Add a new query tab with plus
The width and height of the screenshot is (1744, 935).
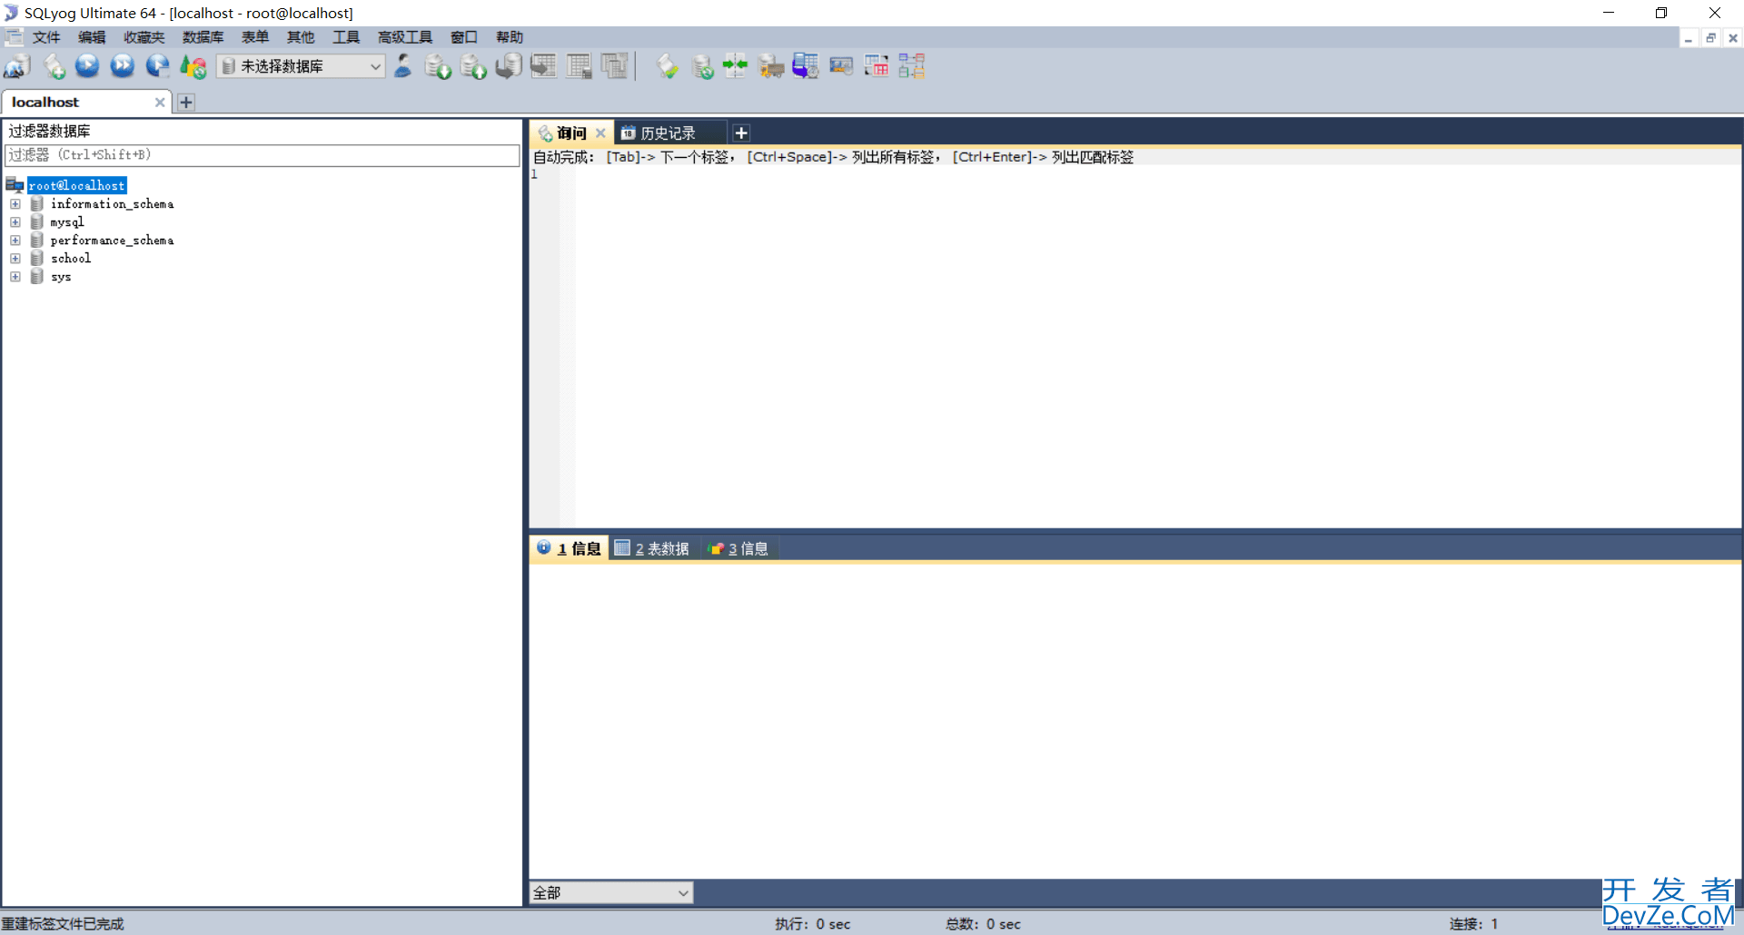tap(741, 133)
